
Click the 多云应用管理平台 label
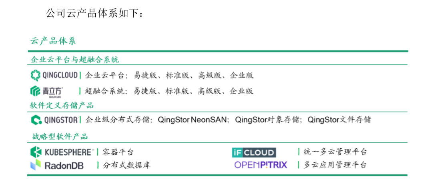tap(335, 165)
